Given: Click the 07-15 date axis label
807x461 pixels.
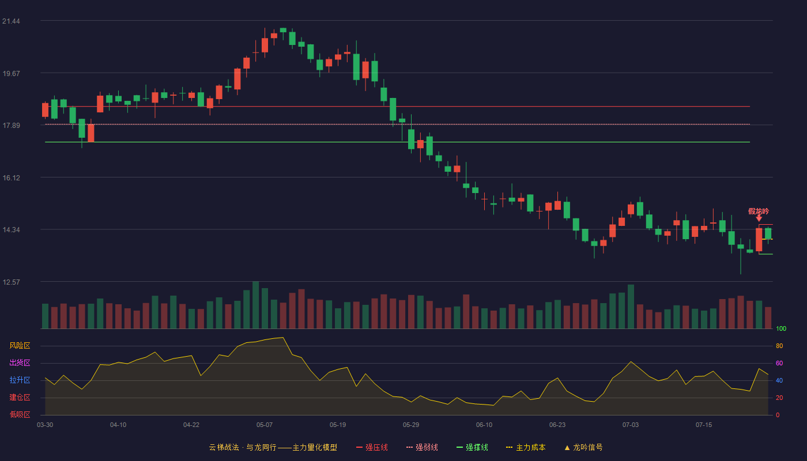Looking at the screenshot, I should click(x=704, y=425).
